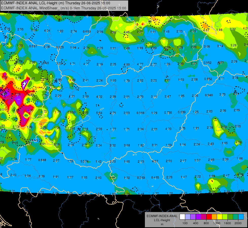The height and width of the screenshot is (228, 248).
Task: Click the wind shear value 3.65
Action: pyautogui.click(x=238, y=126)
